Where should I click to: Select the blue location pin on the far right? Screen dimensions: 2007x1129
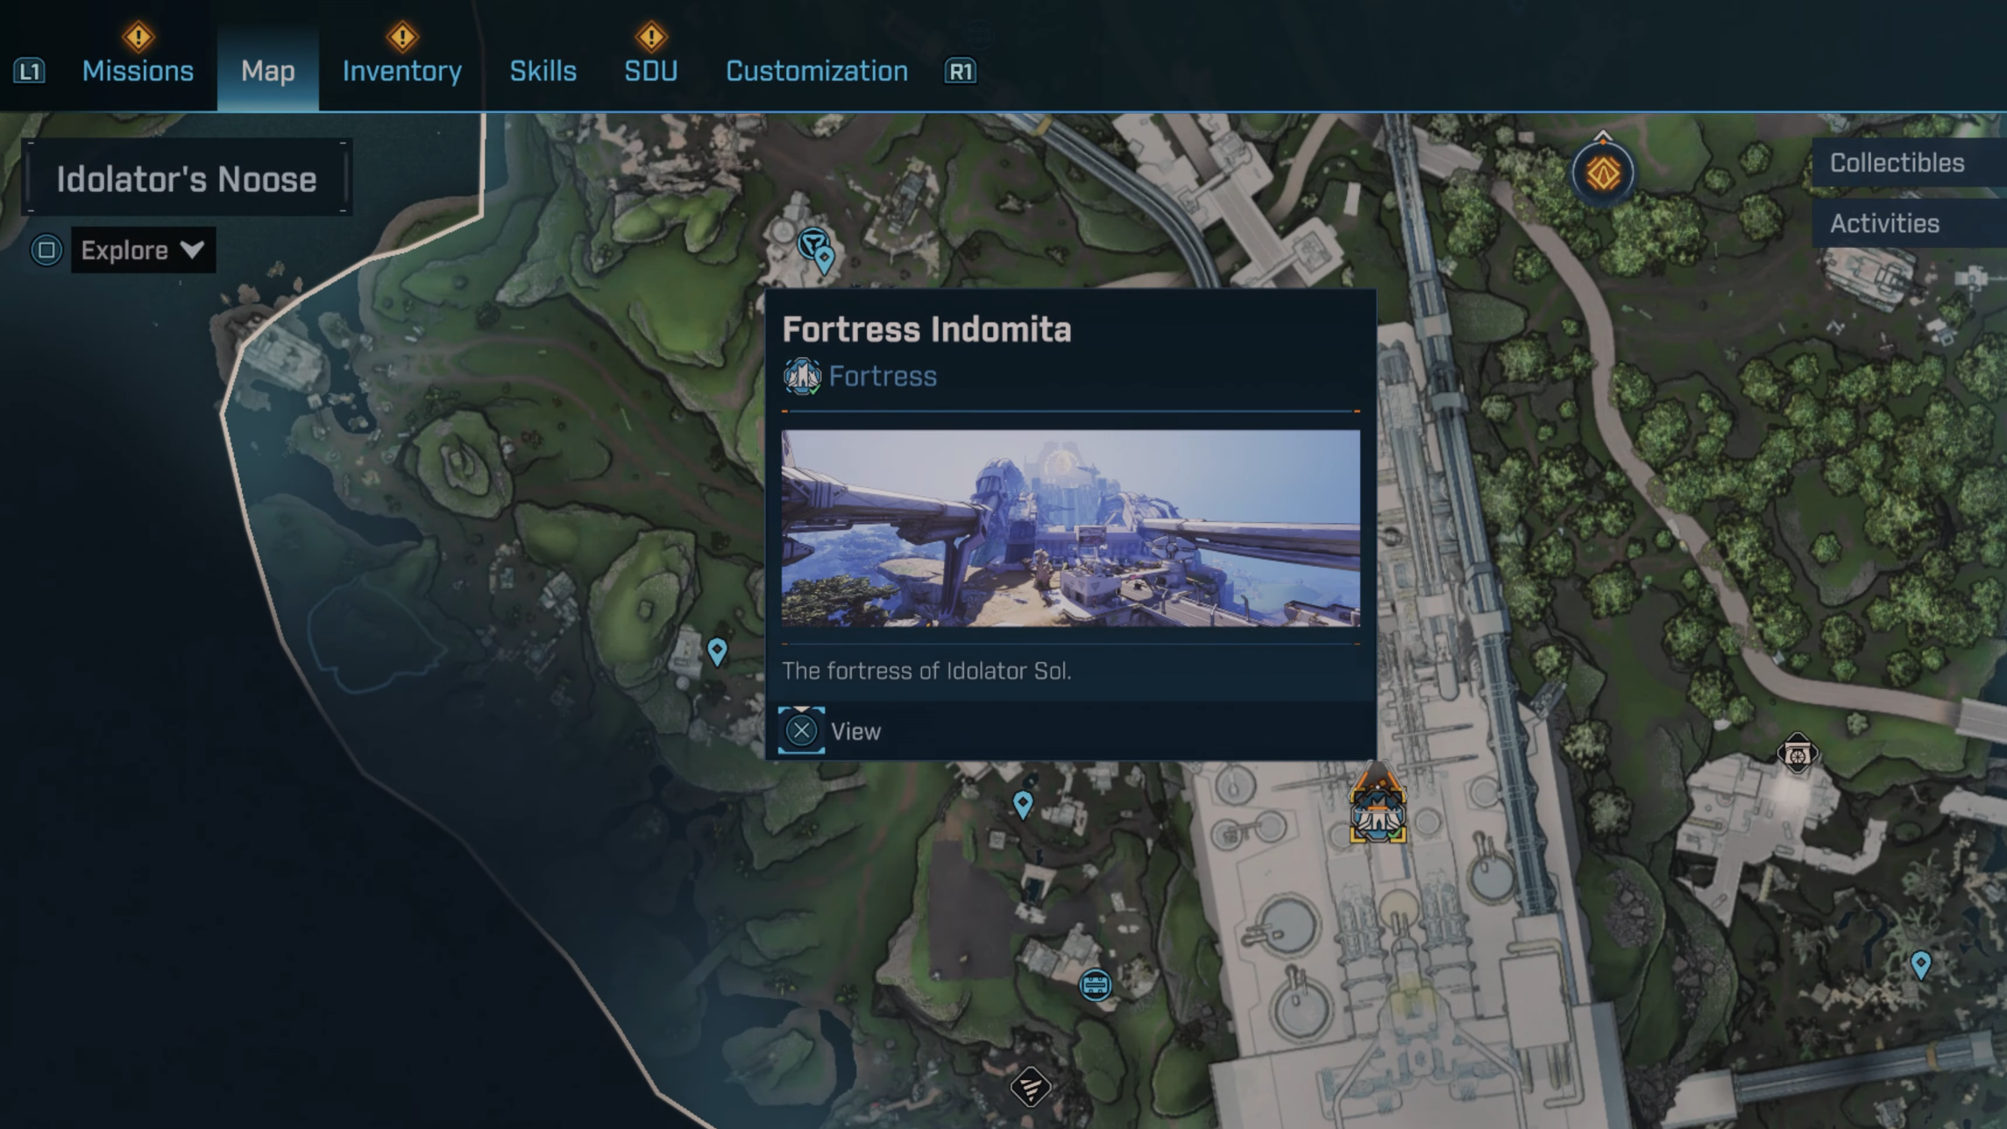pos(1920,964)
